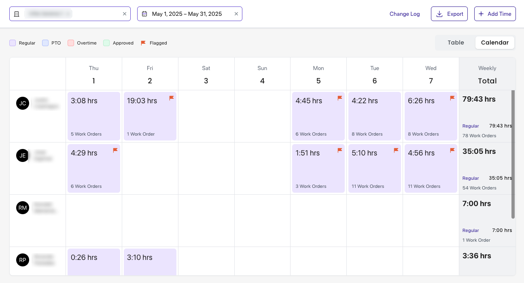Click the Regular link in the 35:05 hrs total
The height and width of the screenshot is (283, 524).
point(471,178)
